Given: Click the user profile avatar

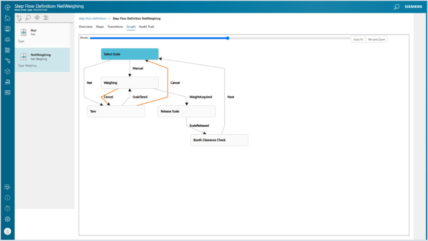Looking at the screenshot, I should click(7, 231).
